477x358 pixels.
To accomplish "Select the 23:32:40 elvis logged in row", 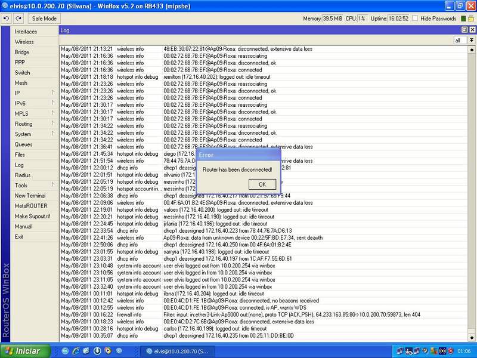I will point(264,287).
